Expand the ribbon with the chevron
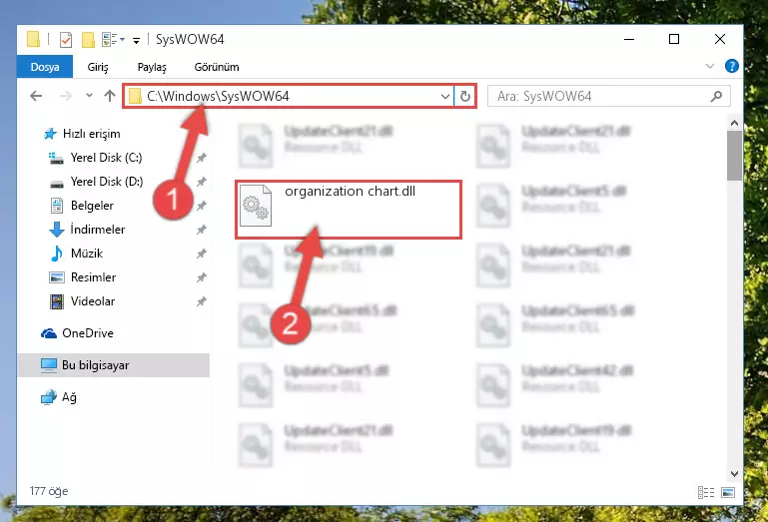Screen dimensions: 768x522 (x=710, y=66)
